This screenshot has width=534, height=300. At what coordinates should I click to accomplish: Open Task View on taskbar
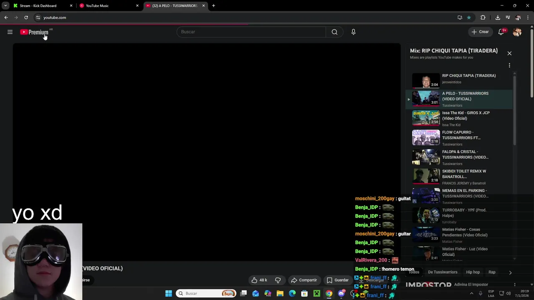click(x=244, y=293)
